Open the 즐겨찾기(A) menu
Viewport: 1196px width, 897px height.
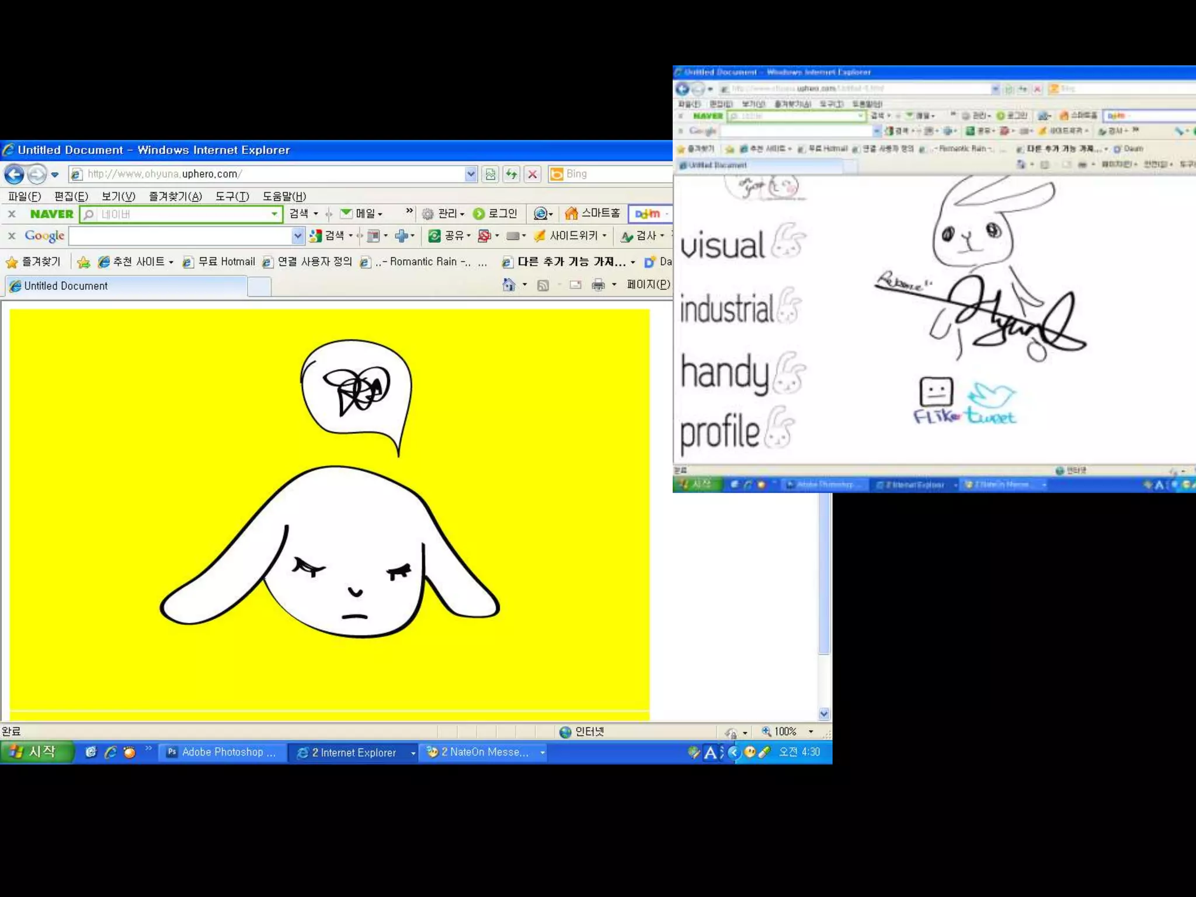[175, 196]
